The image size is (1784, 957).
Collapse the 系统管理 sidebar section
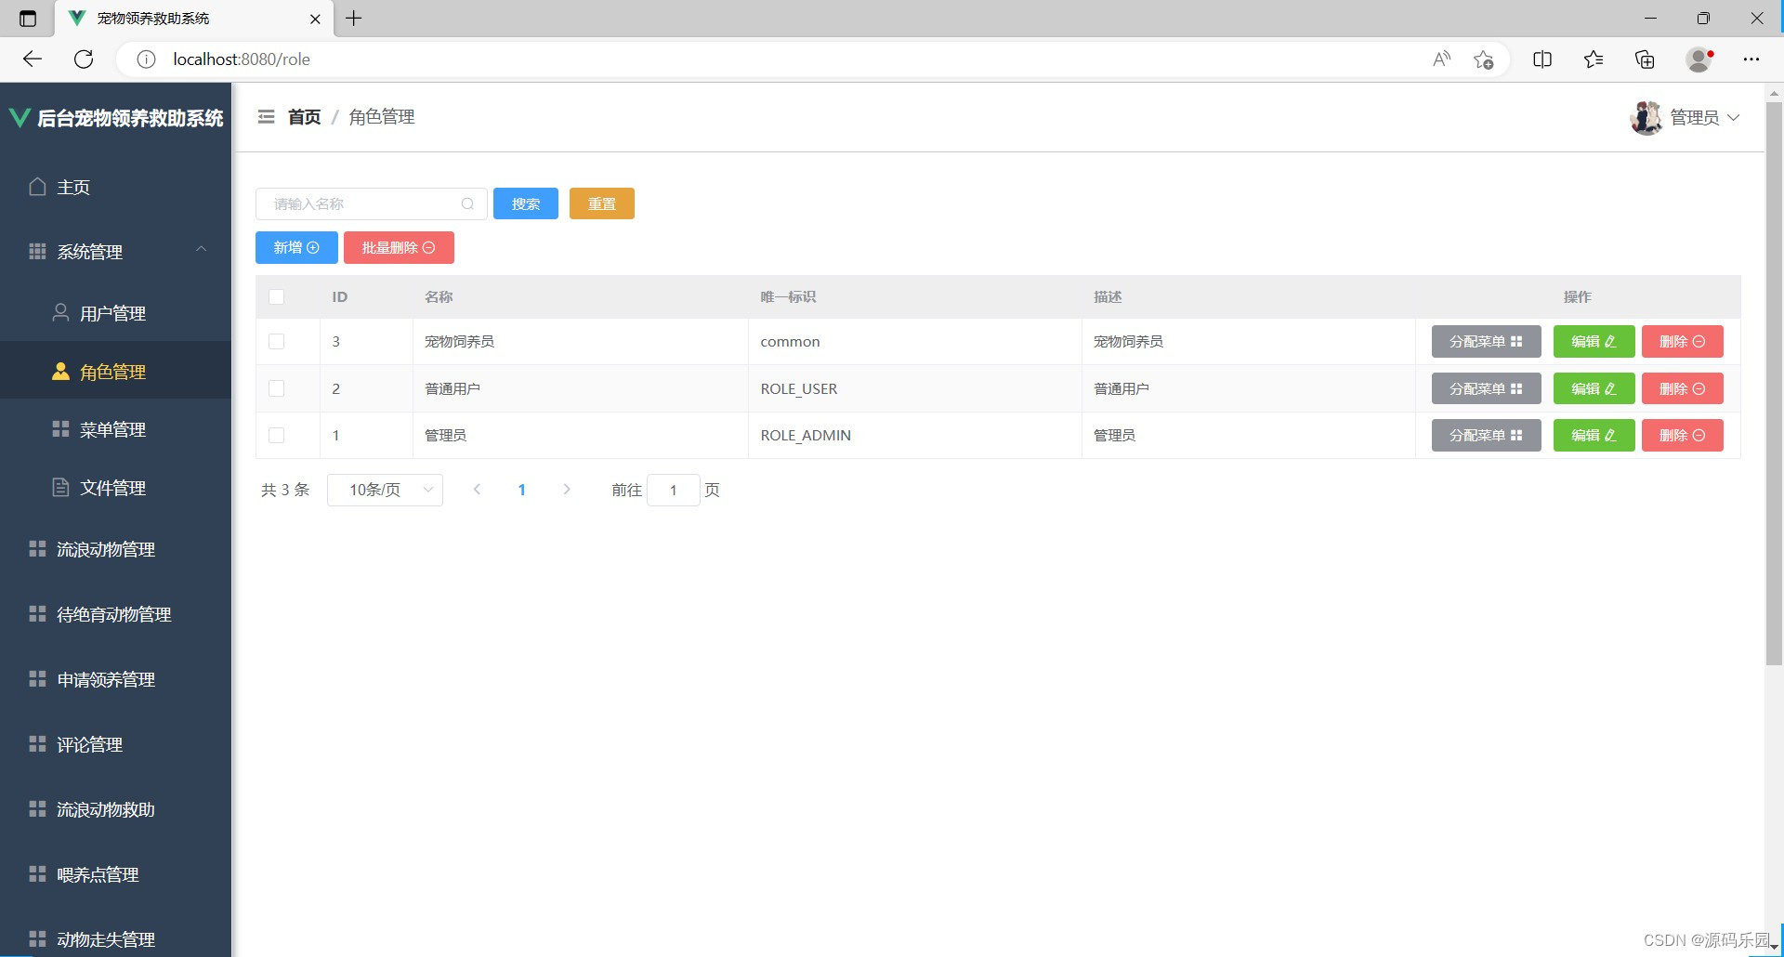click(x=201, y=249)
